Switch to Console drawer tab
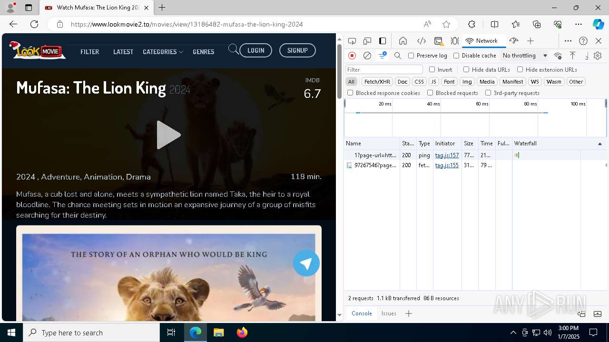 click(362, 313)
